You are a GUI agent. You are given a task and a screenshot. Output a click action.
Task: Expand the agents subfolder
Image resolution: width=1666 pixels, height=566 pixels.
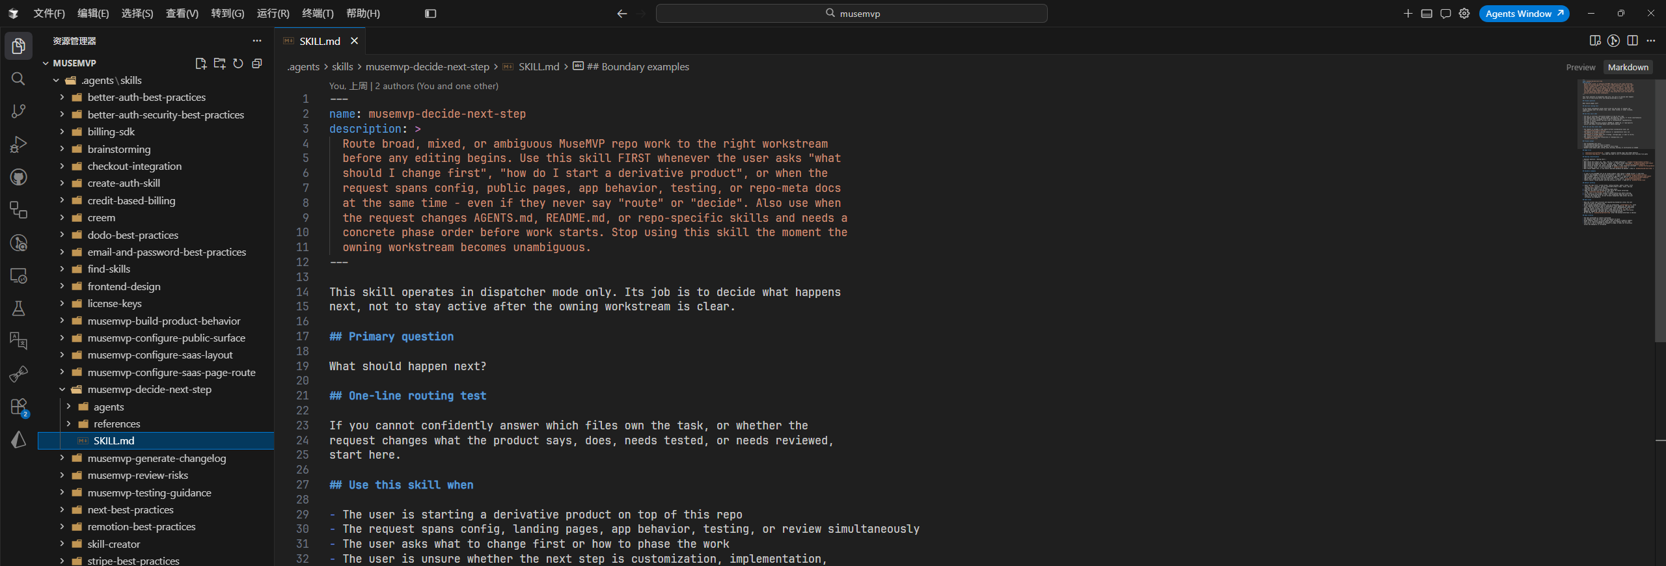[x=68, y=407]
